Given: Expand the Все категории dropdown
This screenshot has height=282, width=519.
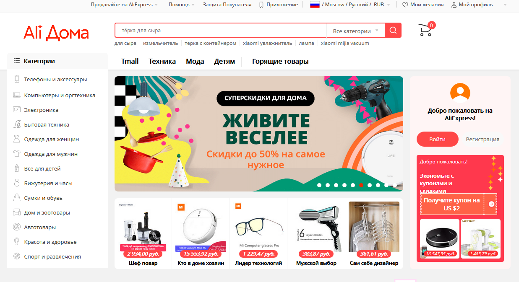Looking at the screenshot, I should click(x=355, y=31).
